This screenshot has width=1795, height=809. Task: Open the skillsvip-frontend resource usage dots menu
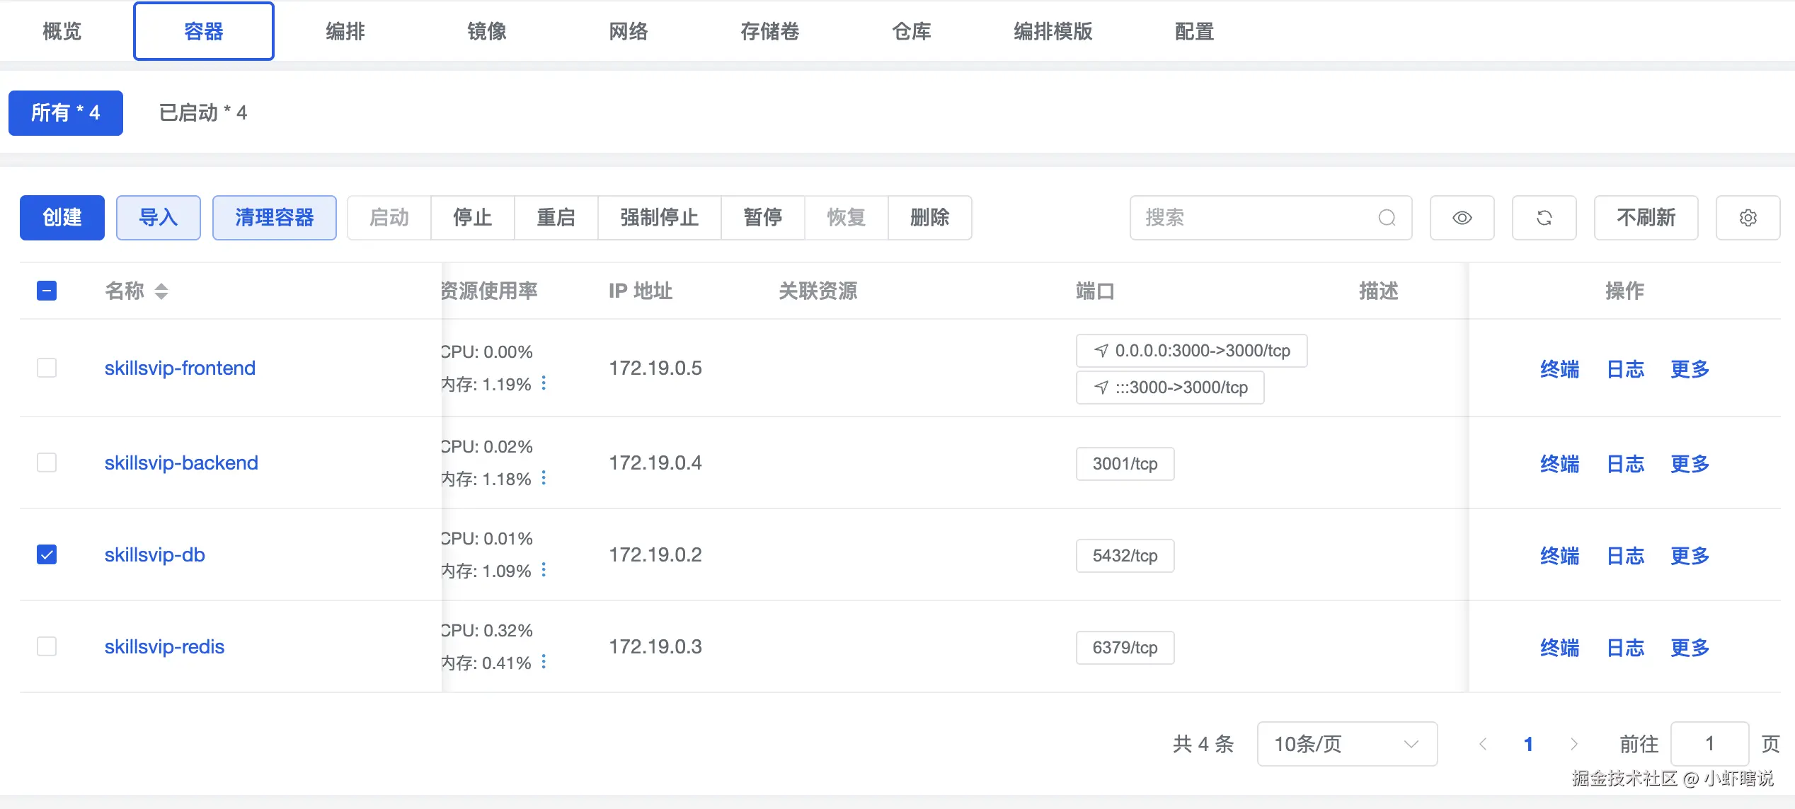tap(544, 383)
